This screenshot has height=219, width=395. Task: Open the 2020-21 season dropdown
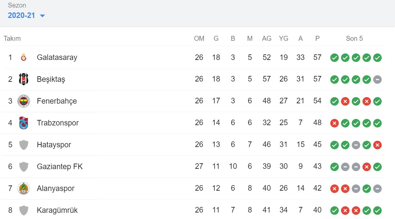pyautogui.click(x=21, y=15)
